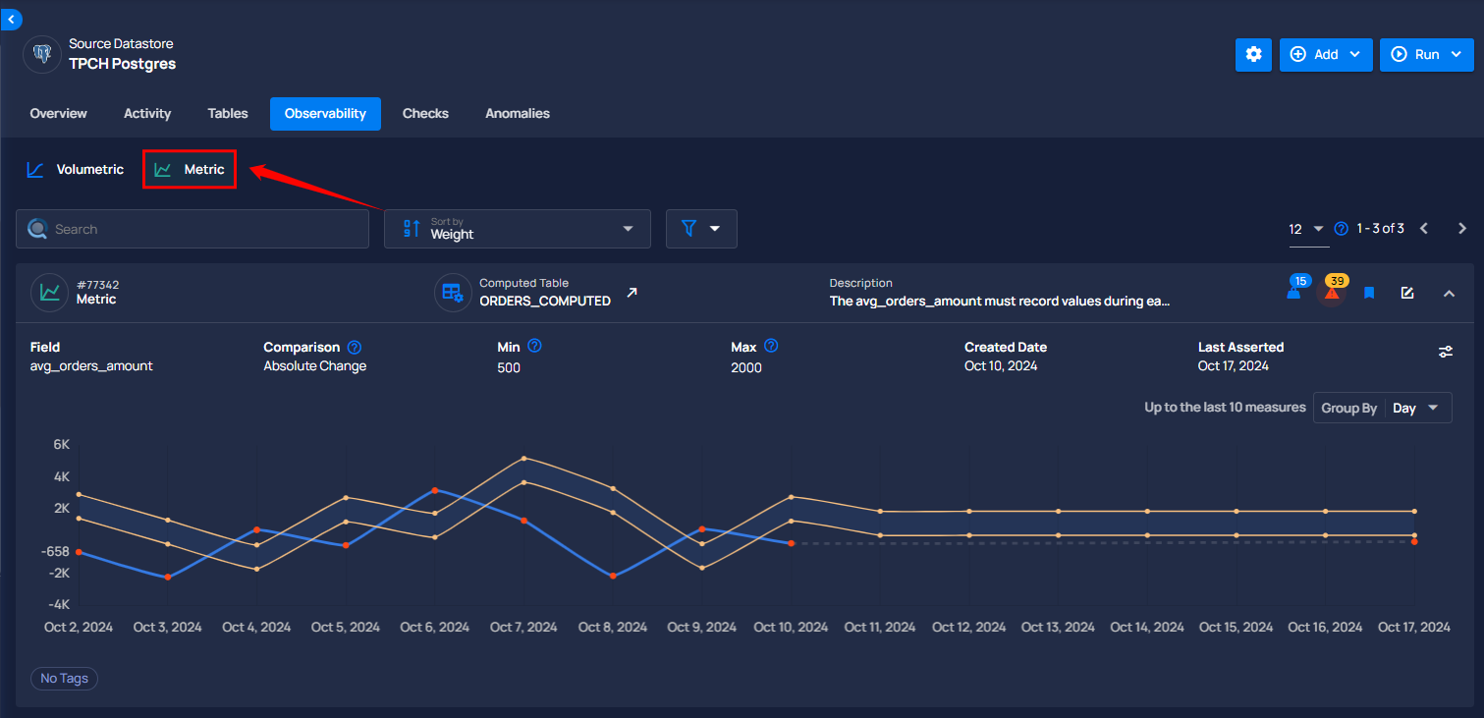Switch to the Tables tab

228,114
